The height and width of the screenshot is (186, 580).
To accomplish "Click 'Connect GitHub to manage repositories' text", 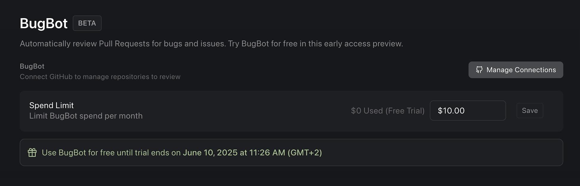I will 100,77.
